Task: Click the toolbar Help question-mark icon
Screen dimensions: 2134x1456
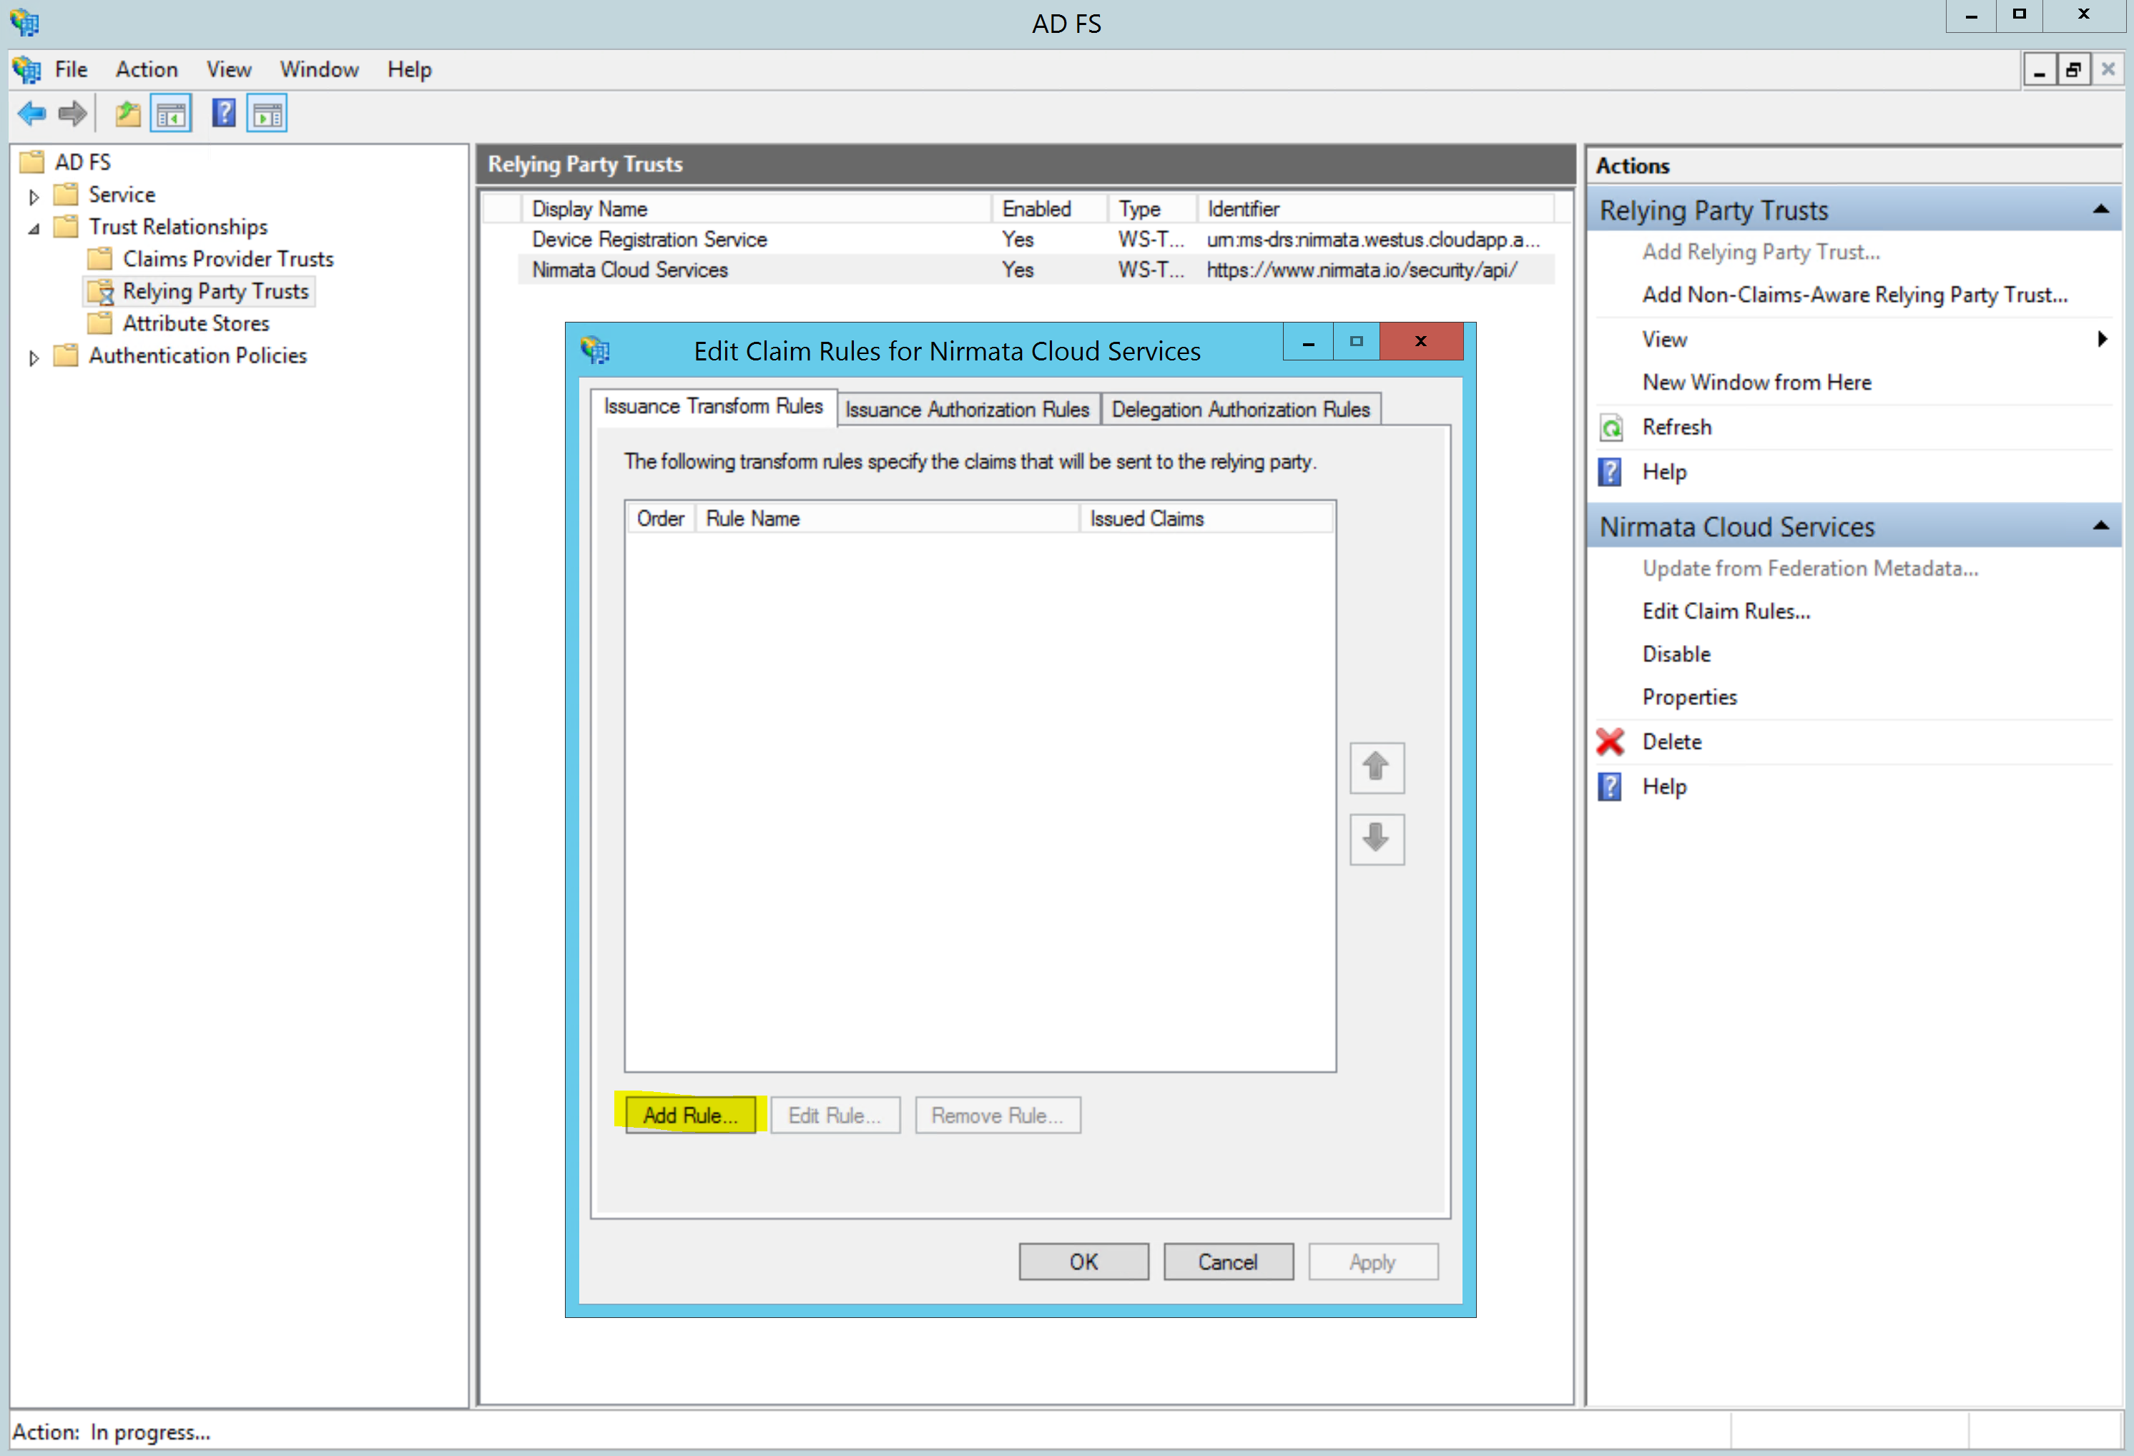Action: 223,114
